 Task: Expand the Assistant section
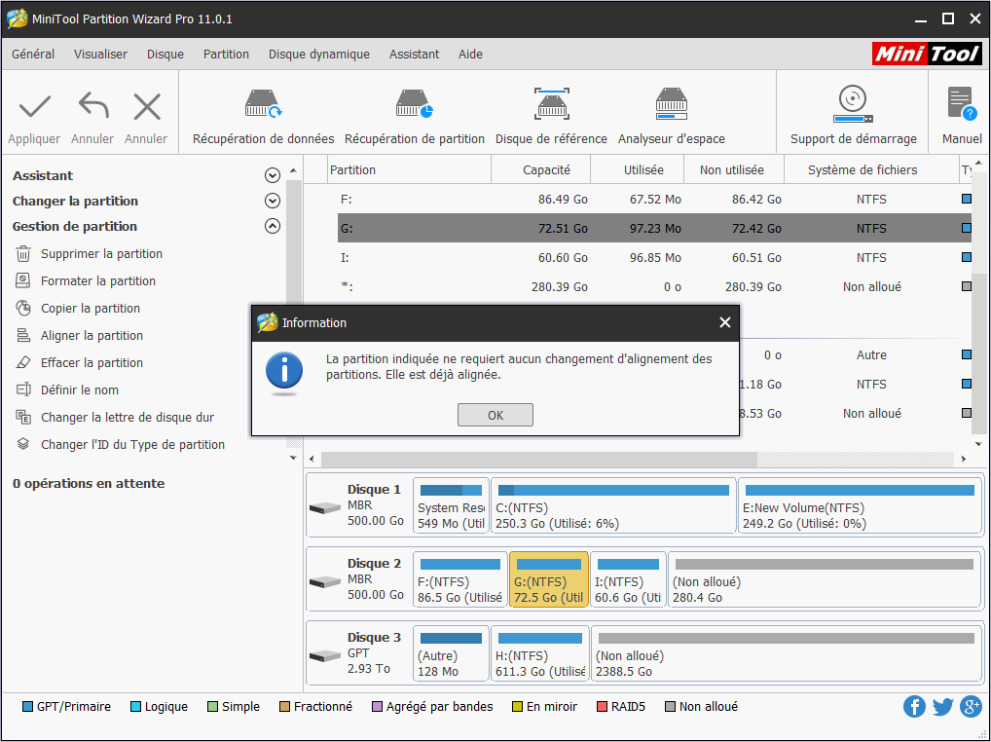(273, 175)
